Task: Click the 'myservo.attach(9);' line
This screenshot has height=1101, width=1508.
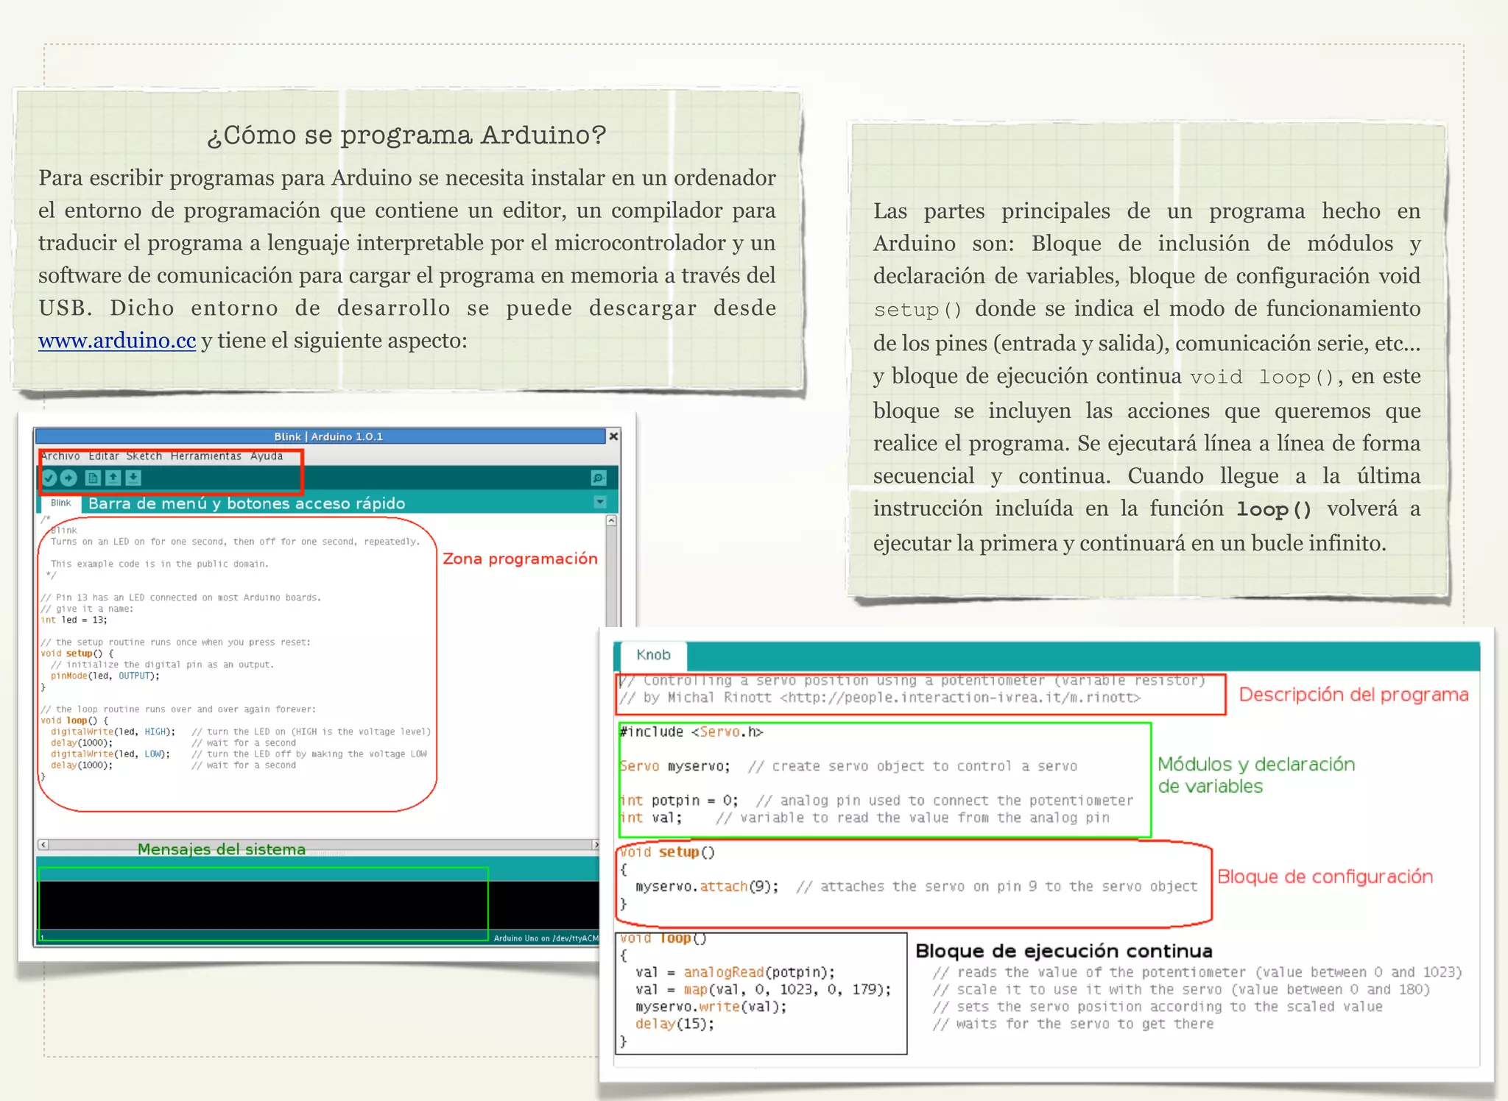Action: 707,887
